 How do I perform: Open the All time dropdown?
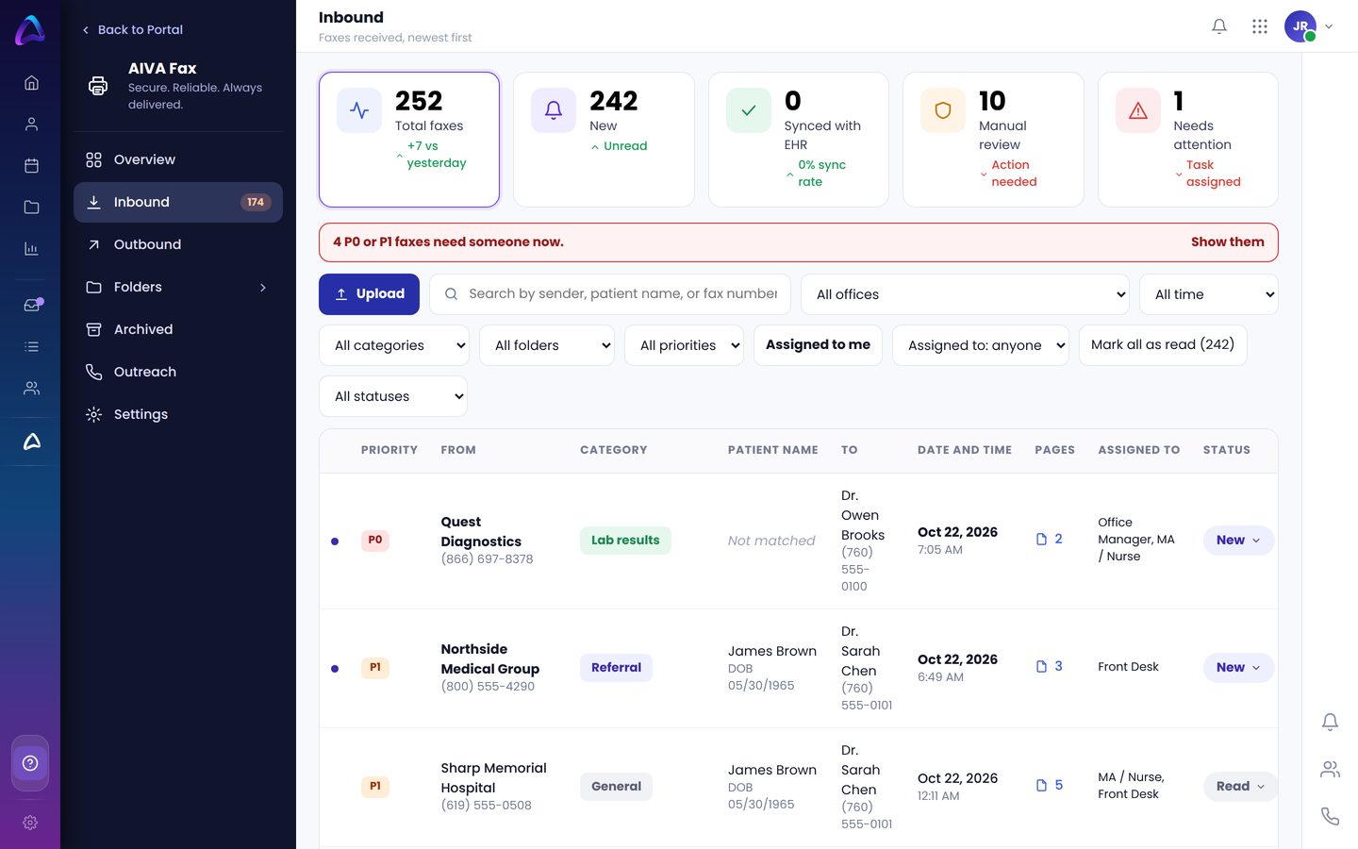[x=1209, y=294]
